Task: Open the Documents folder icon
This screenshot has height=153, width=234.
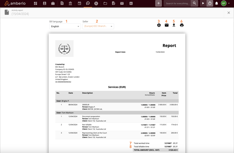Action: click(105, 3)
